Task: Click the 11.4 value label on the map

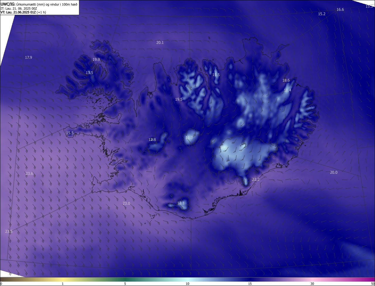Action: coord(287,90)
